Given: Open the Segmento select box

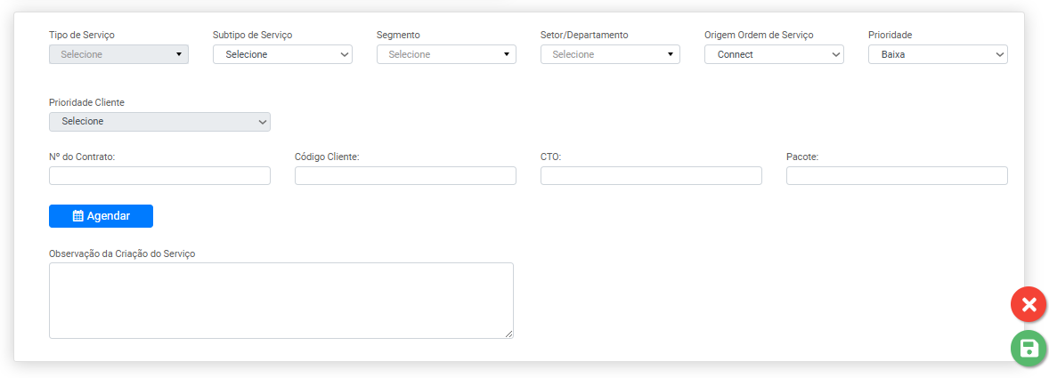Looking at the screenshot, I should 446,54.
